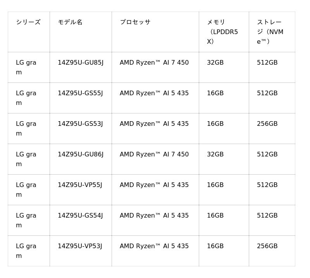Select model name 14Z95U-GS54J
Image resolution: width=310 pixels, height=278 pixels.
(80, 216)
